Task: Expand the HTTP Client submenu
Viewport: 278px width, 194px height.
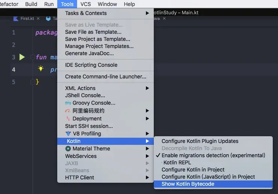Action: click(x=106, y=177)
